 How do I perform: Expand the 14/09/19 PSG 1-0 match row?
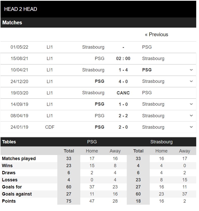[x=191, y=104]
